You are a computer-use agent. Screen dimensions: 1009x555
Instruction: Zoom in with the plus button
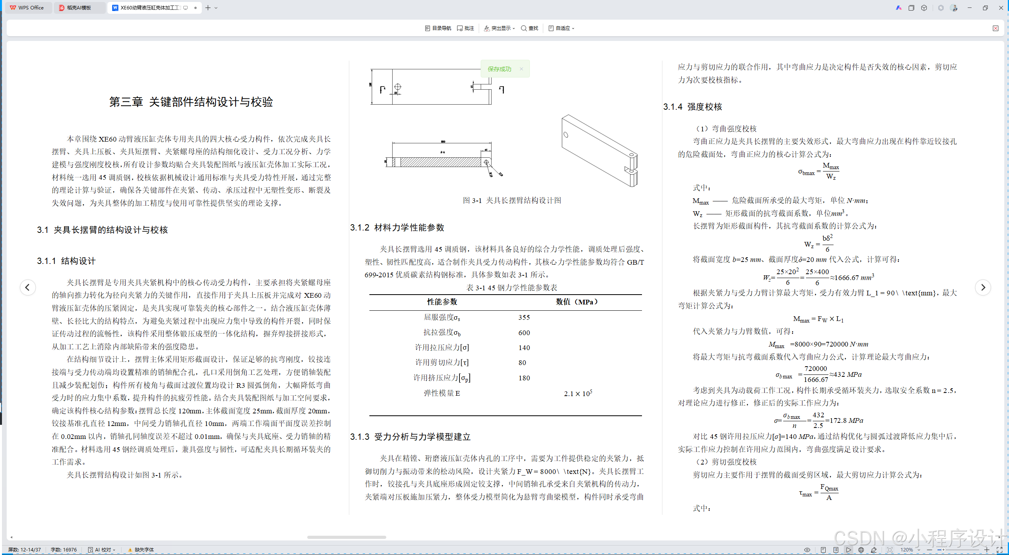pyautogui.click(x=987, y=550)
